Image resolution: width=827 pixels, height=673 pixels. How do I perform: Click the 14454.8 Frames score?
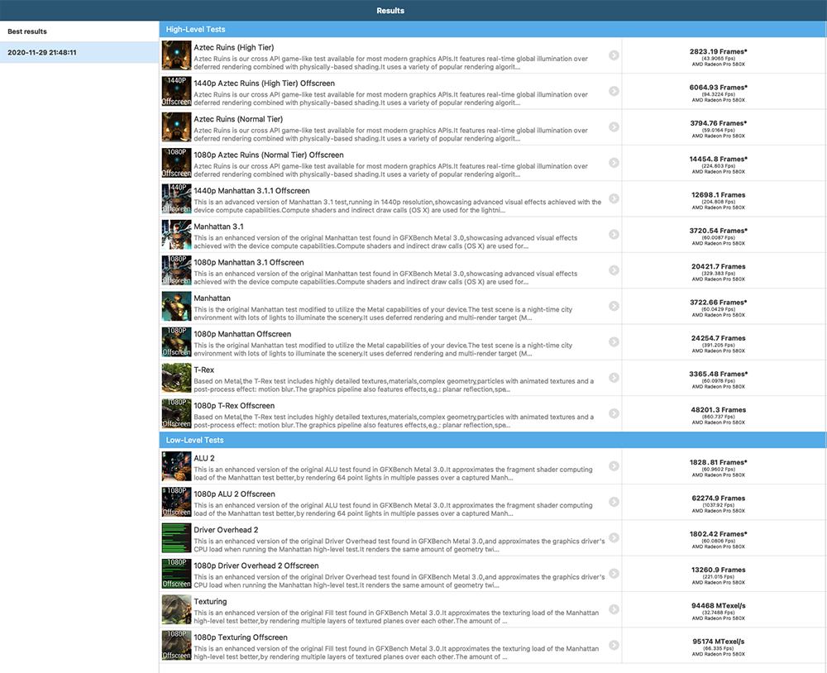coord(719,160)
